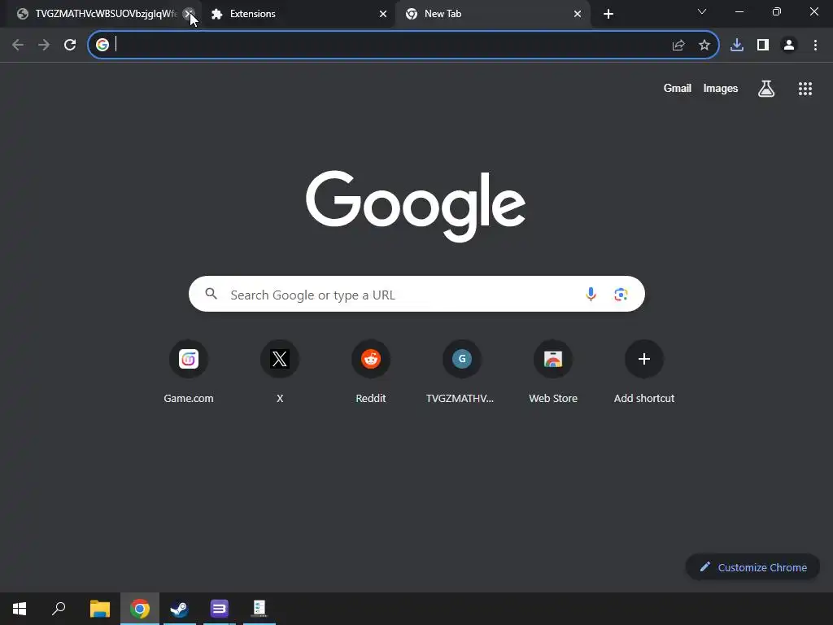833x625 pixels.
Task: Bookmark this tab with star icon
Action: pos(704,46)
